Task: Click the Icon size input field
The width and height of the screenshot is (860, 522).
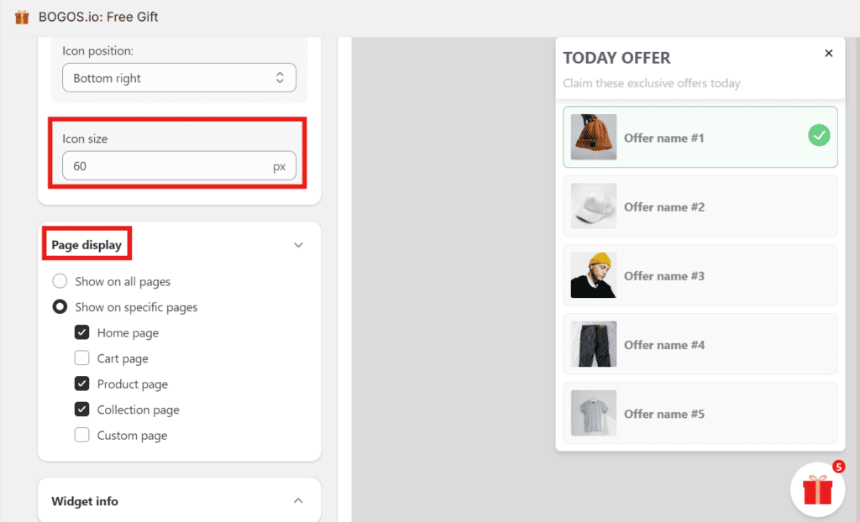Action: (x=168, y=166)
